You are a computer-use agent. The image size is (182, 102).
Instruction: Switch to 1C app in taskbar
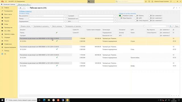click(x=67, y=100)
